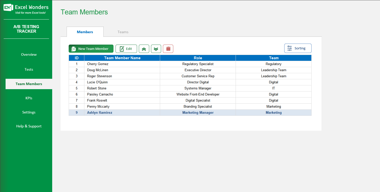This screenshot has width=380, height=192.
Task: Click the double-chevron down icon
Action: 156,48
